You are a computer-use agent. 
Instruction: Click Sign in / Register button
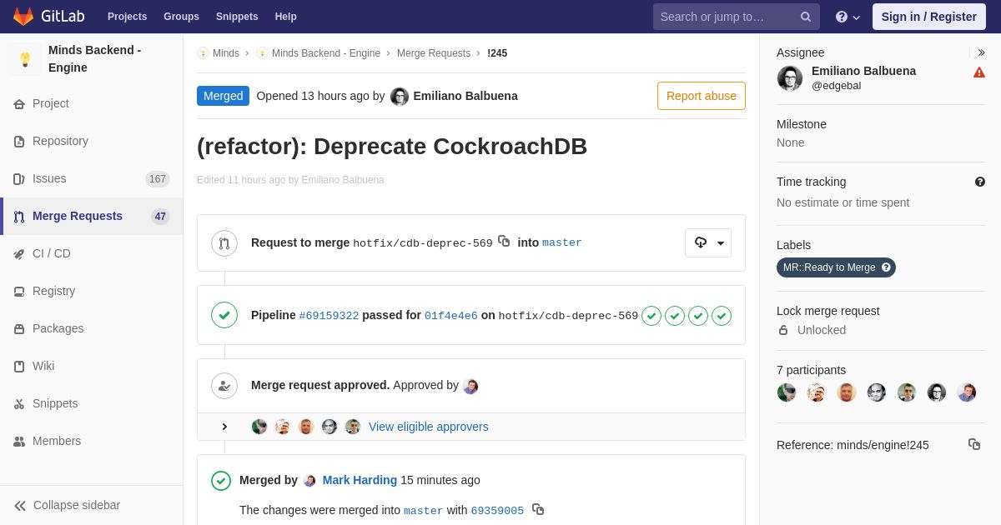(928, 17)
